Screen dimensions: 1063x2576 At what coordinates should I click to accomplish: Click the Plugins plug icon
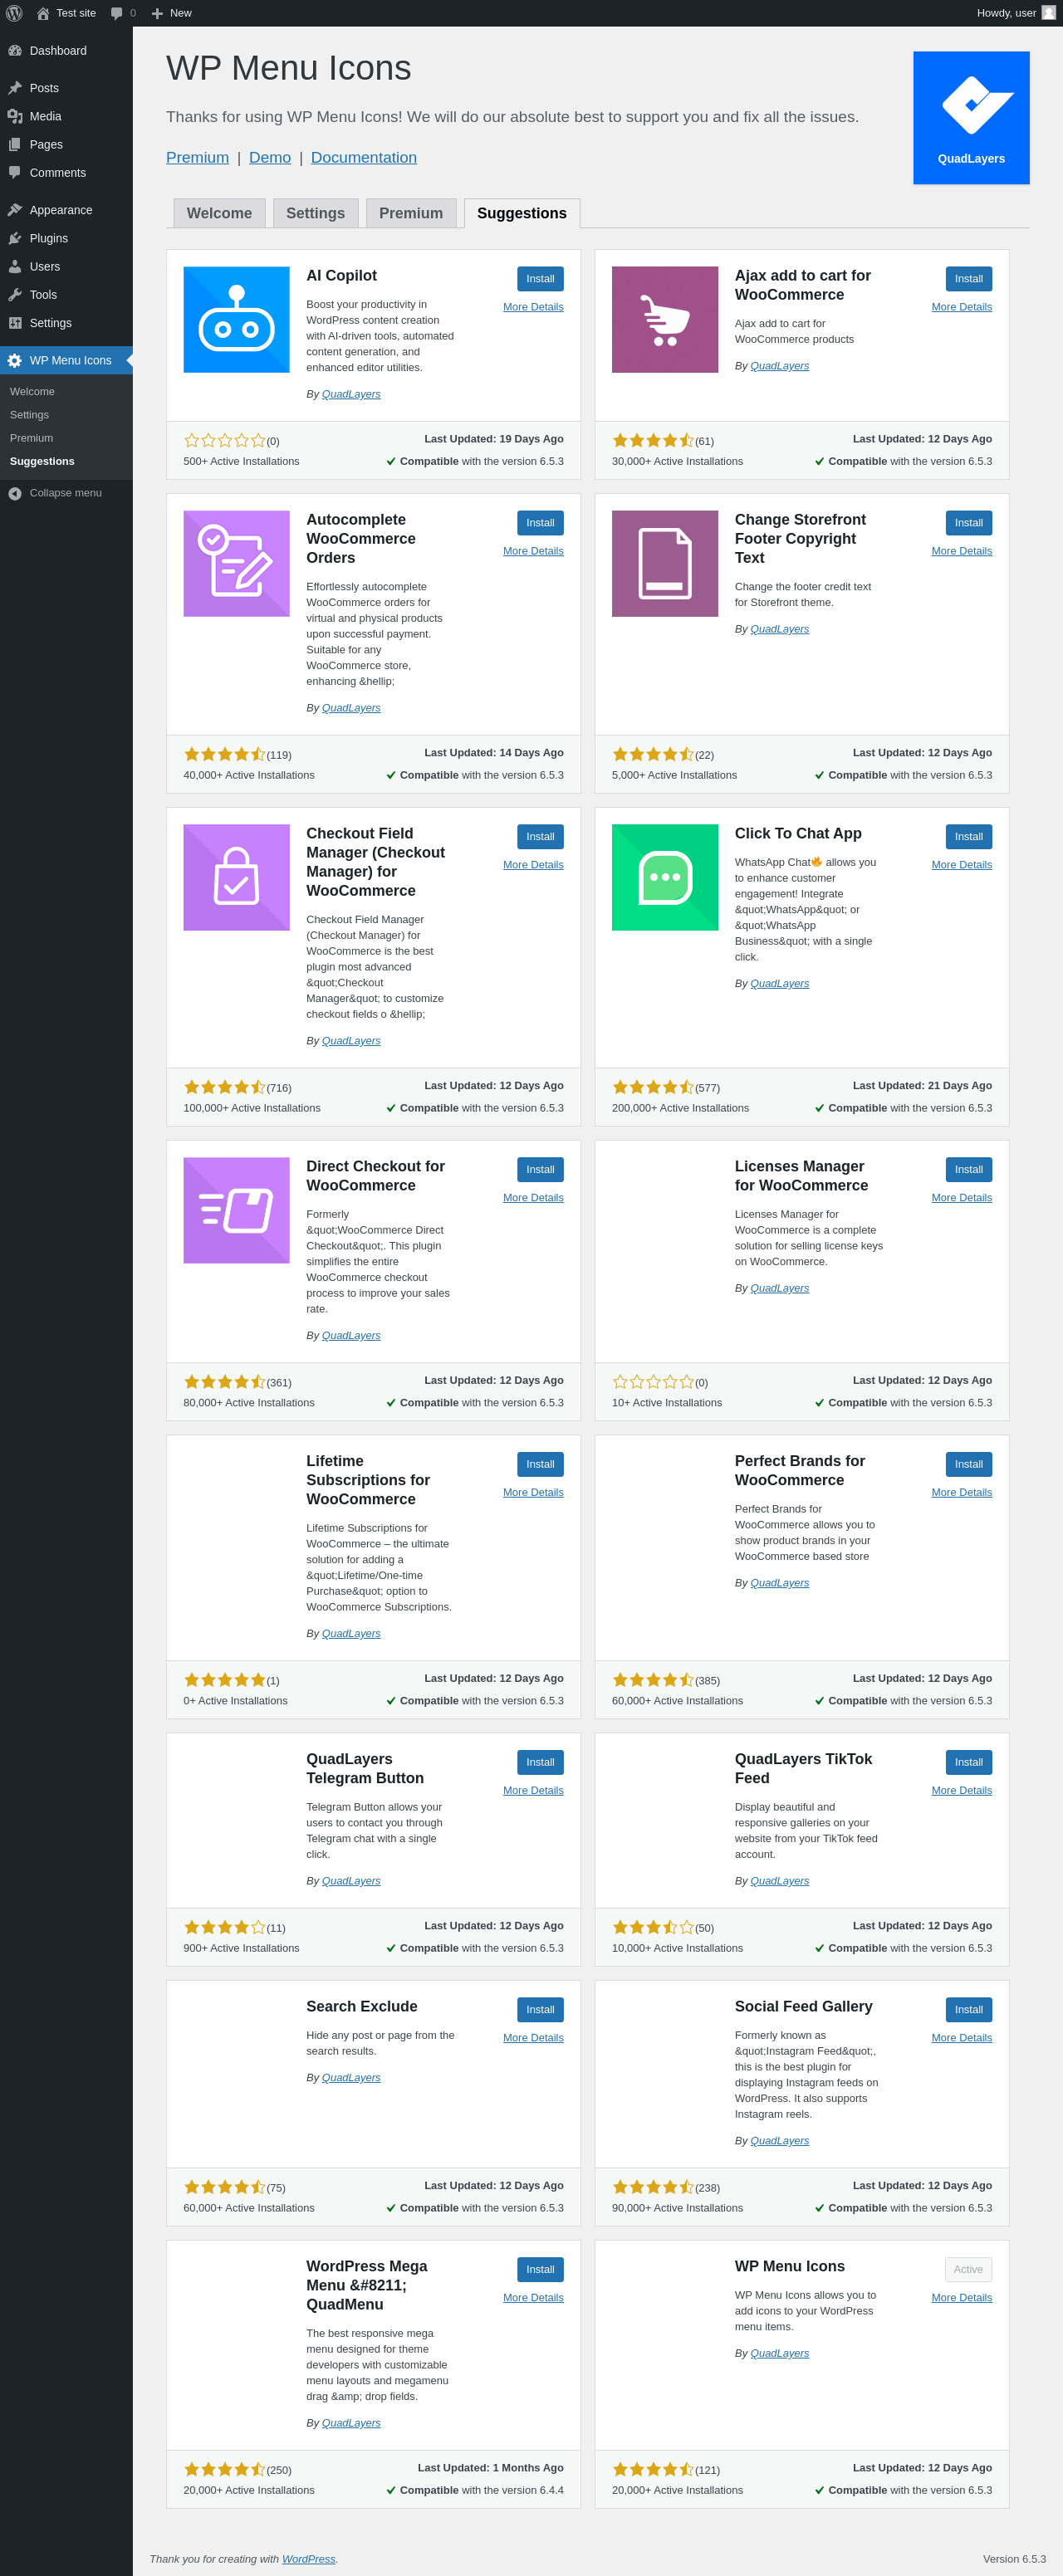(15, 238)
